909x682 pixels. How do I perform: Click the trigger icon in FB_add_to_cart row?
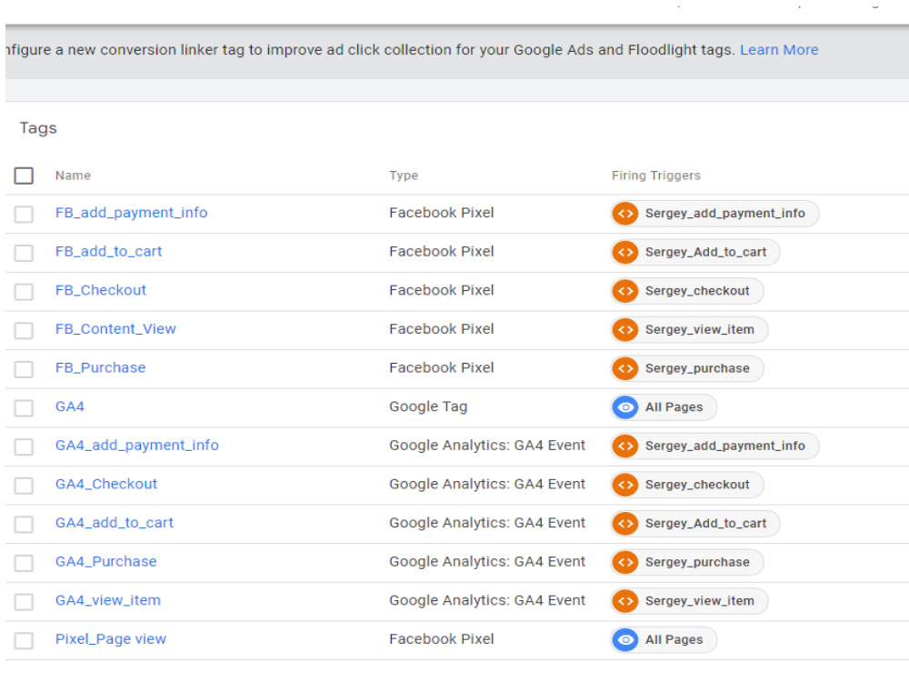click(x=625, y=252)
